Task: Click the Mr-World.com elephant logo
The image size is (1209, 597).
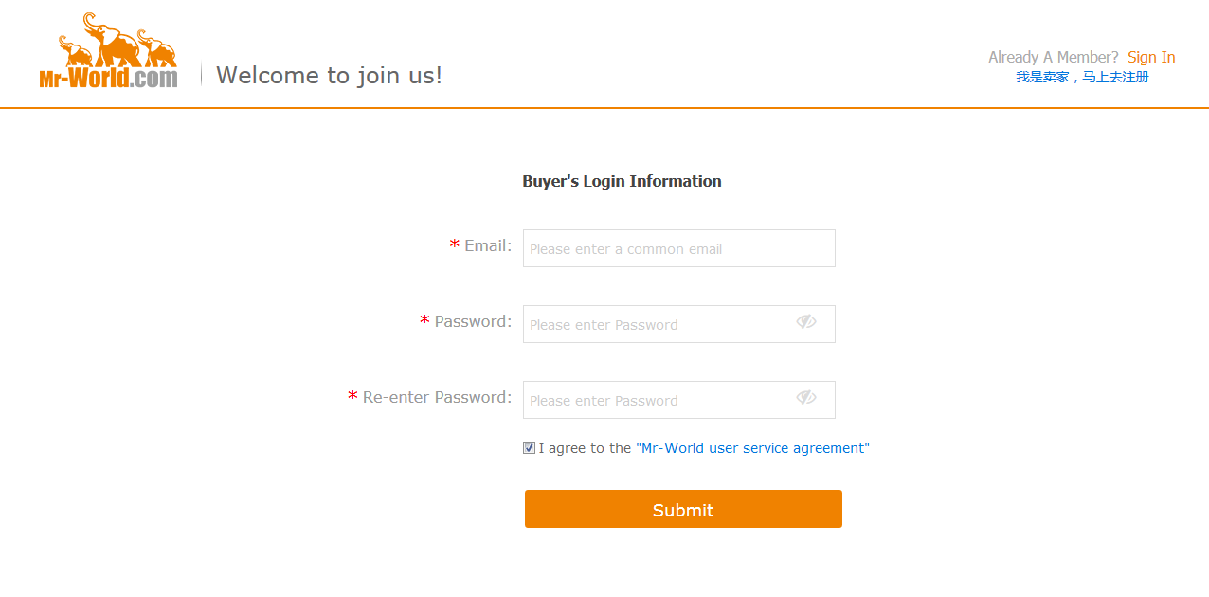Action: coord(108,52)
